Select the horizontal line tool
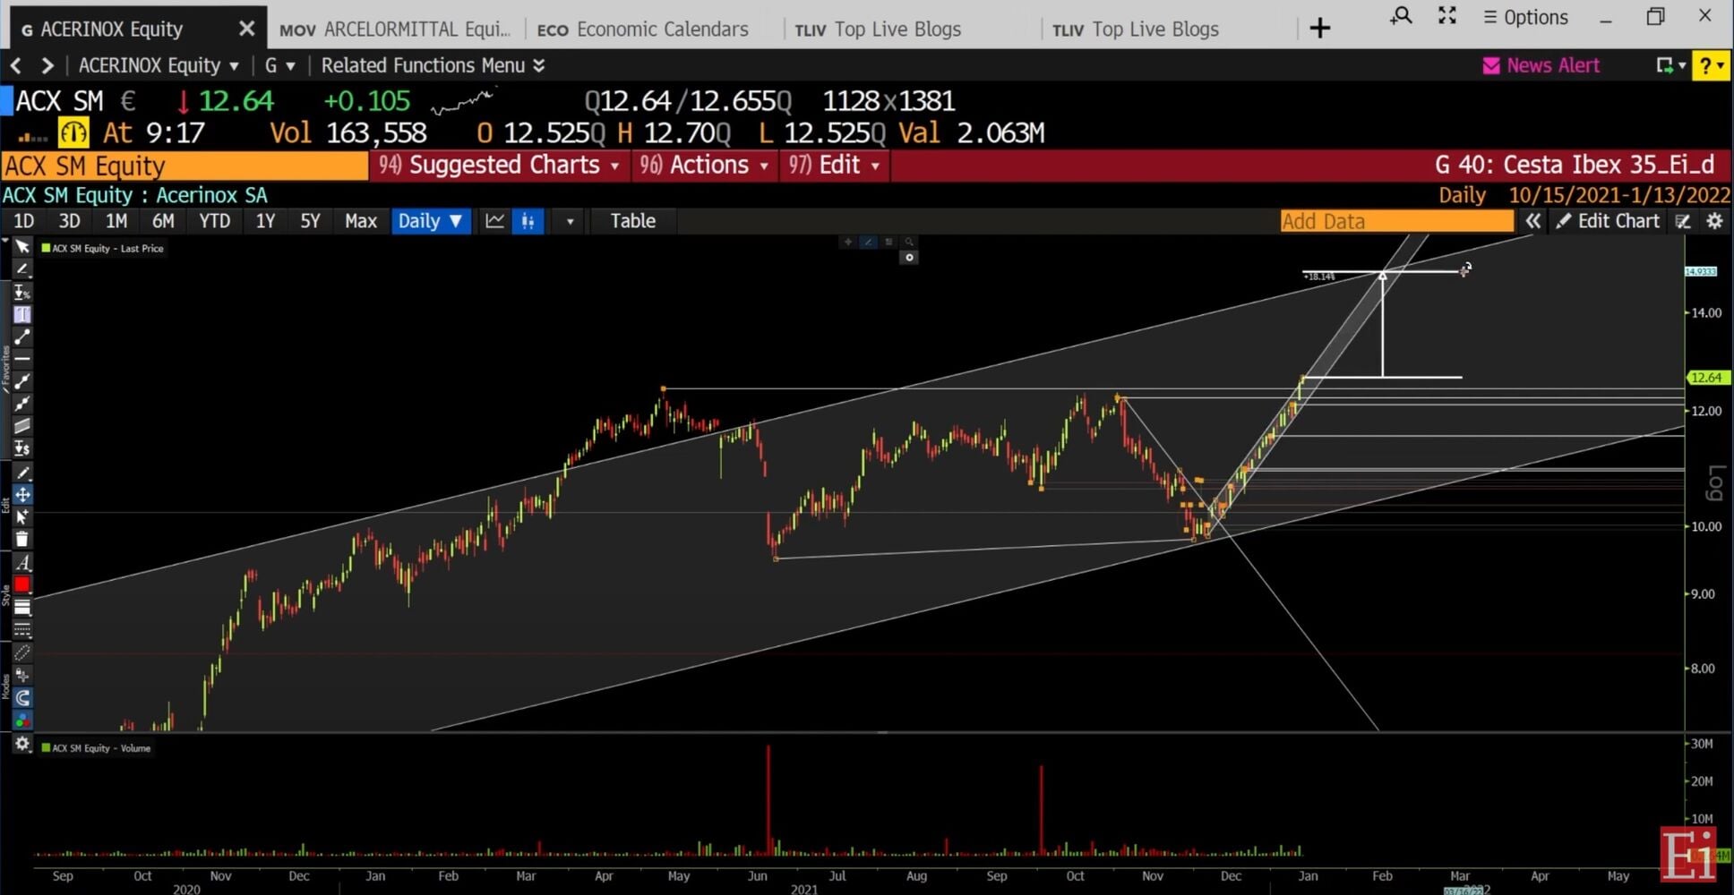The image size is (1734, 895). click(x=22, y=359)
